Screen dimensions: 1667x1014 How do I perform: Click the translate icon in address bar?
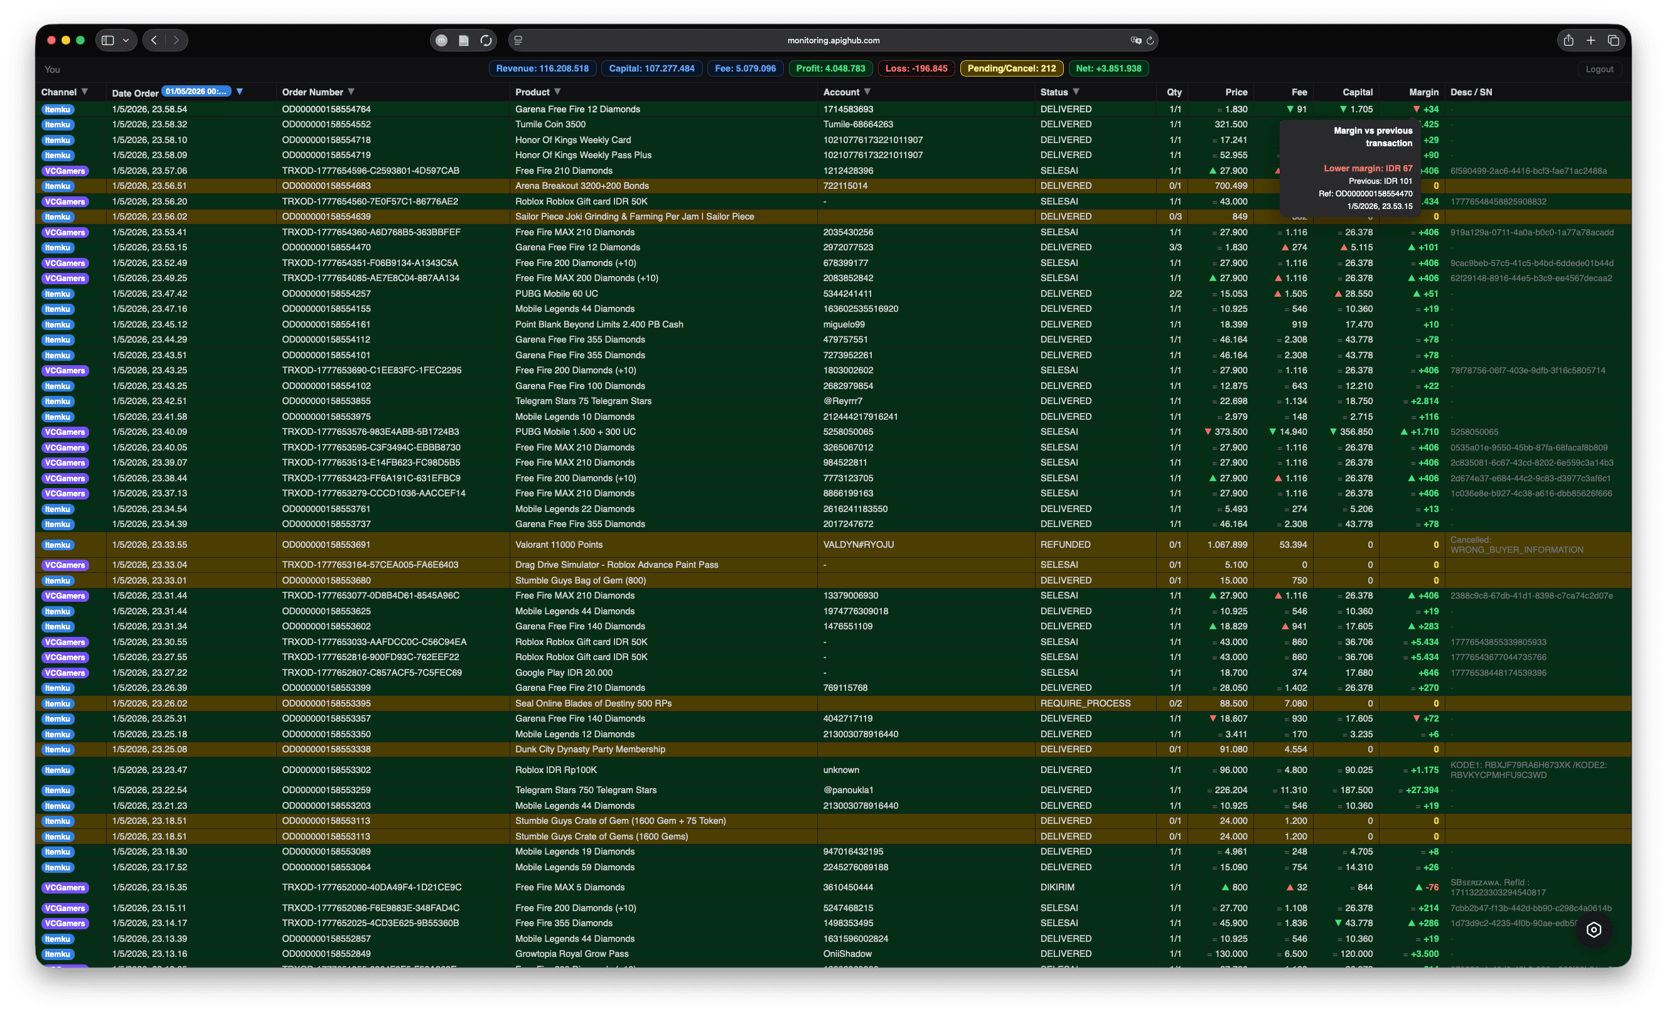pyautogui.click(x=1135, y=41)
